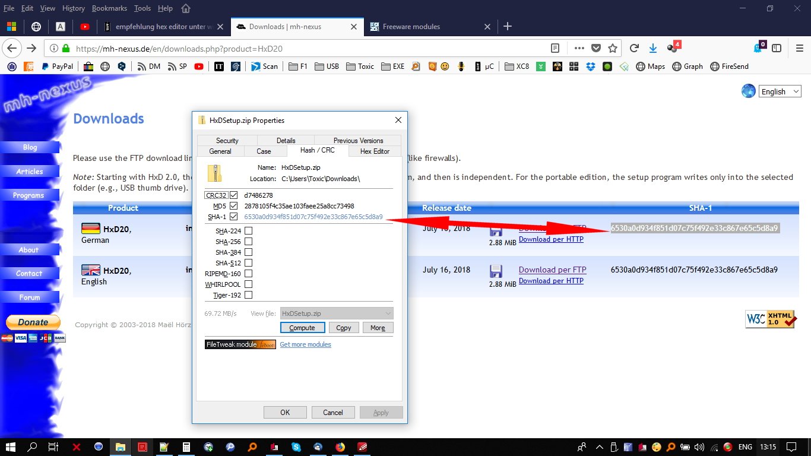Screen dimensions: 811x456
Task: Open Skype from the taskbar
Action: coord(296,446)
